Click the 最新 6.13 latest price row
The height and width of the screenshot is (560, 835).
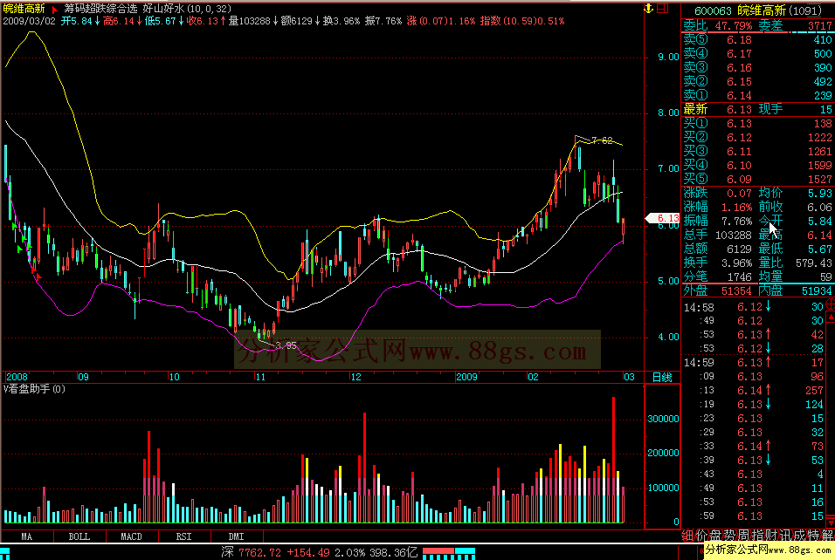(757, 109)
